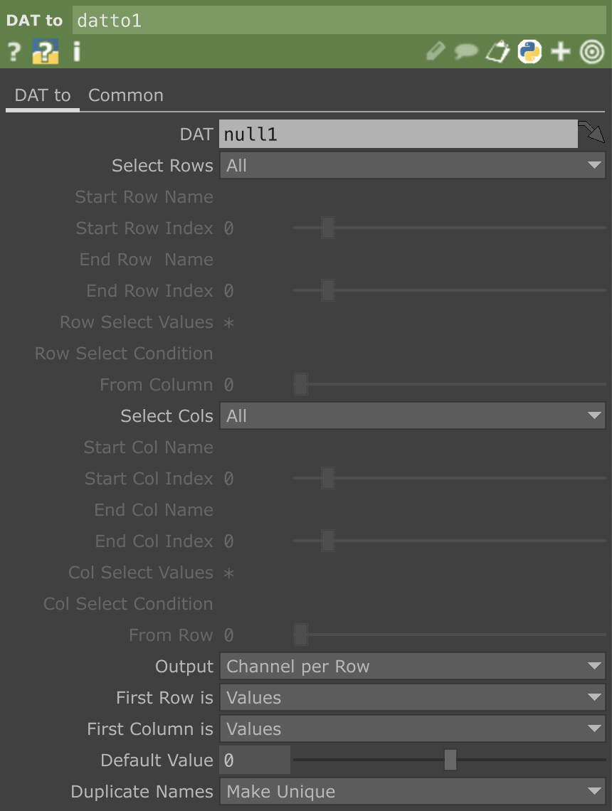612x811 pixels.
Task: Open the comment speech bubble icon
Action: click(x=466, y=51)
